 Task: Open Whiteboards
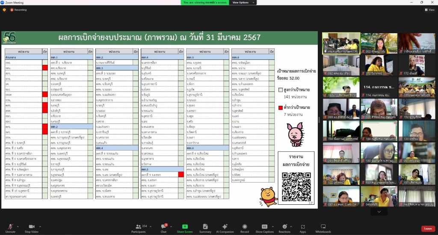(323, 228)
